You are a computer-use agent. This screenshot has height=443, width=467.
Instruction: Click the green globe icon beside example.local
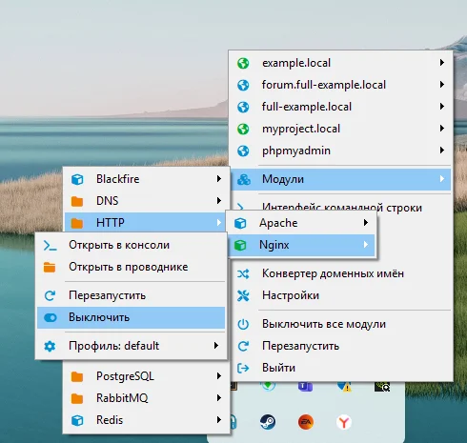tap(243, 63)
